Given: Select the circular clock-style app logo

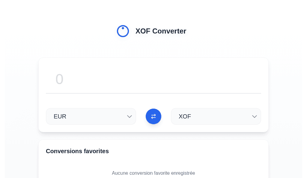Looking at the screenshot, I should [x=123, y=31].
